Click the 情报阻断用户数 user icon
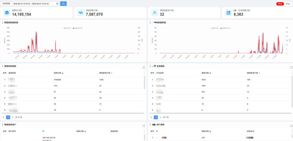This screenshot has height=141, width=293. click(155, 13)
